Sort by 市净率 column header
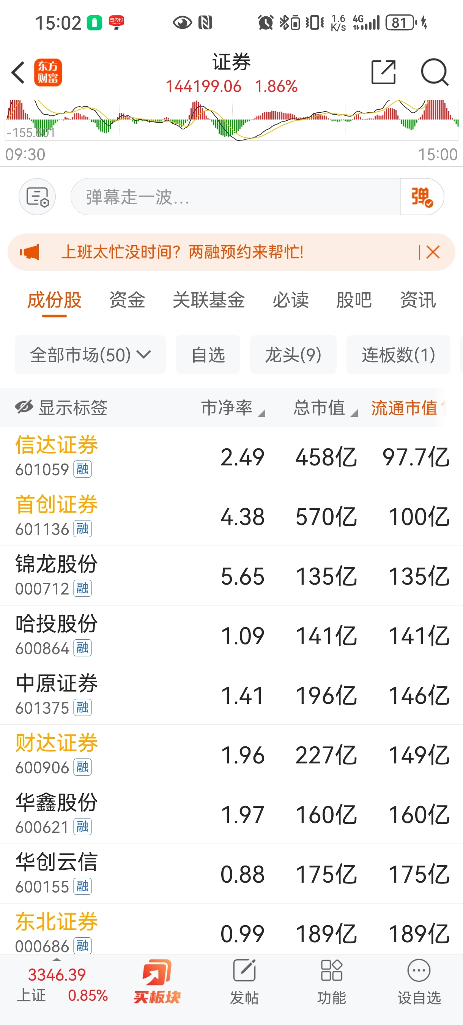Image resolution: width=463 pixels, height=1025 pixels. pyautogui.click(x=233, y=407)
